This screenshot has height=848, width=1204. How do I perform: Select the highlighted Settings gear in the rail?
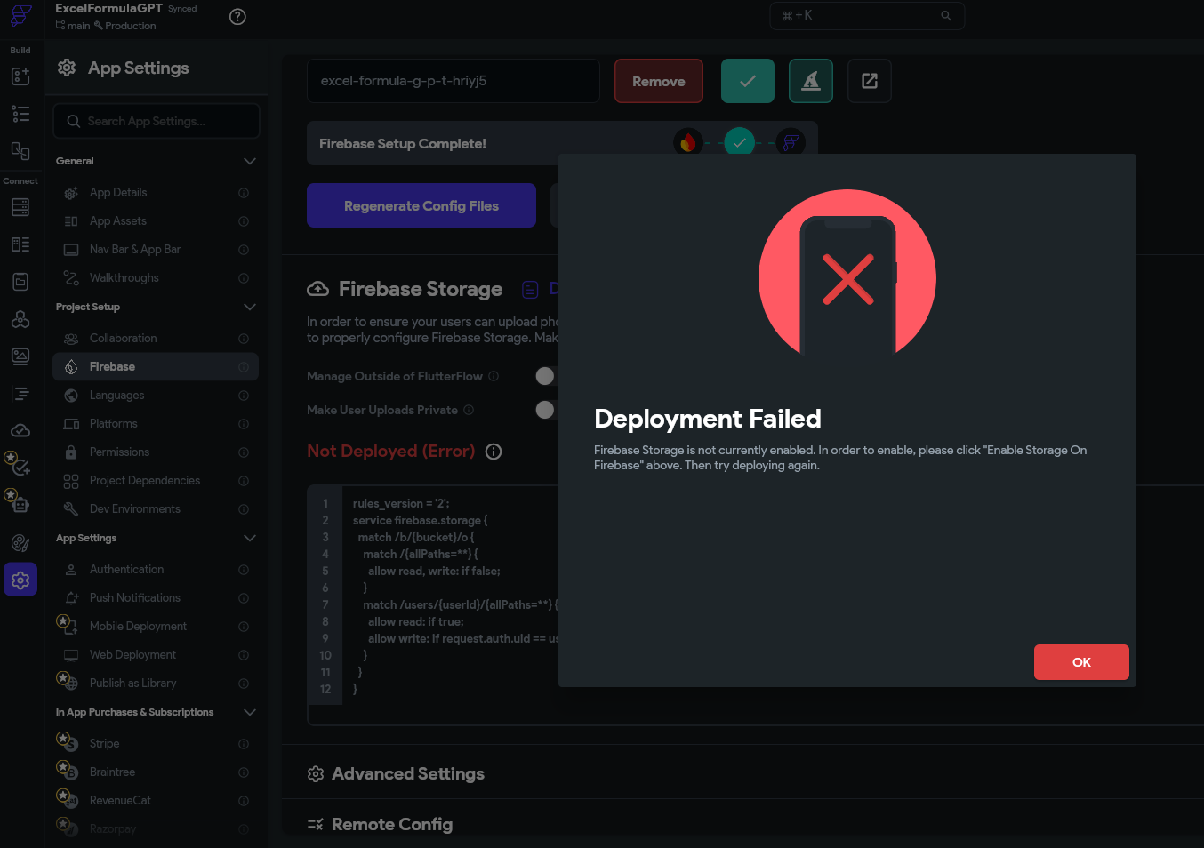pyautogui.click(x=20, y=580)
